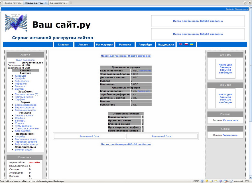
Task: Select the Ukrainian flag language icon
Action: click(x=192, y=44)
